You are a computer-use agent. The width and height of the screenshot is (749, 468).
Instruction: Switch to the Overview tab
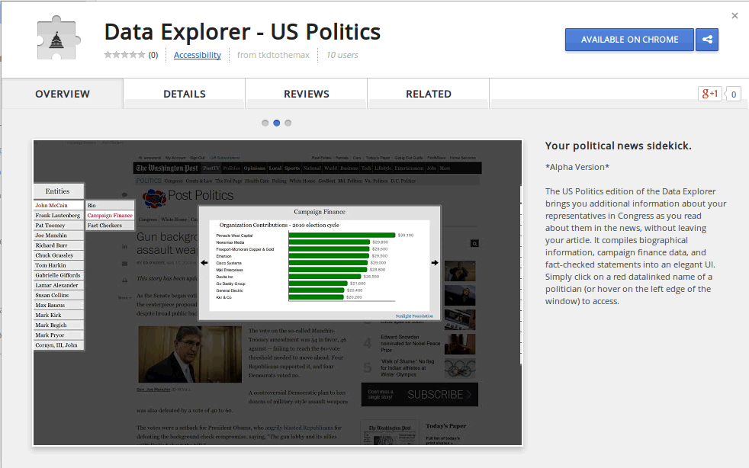pyautogui.click(x=63, y=94)
